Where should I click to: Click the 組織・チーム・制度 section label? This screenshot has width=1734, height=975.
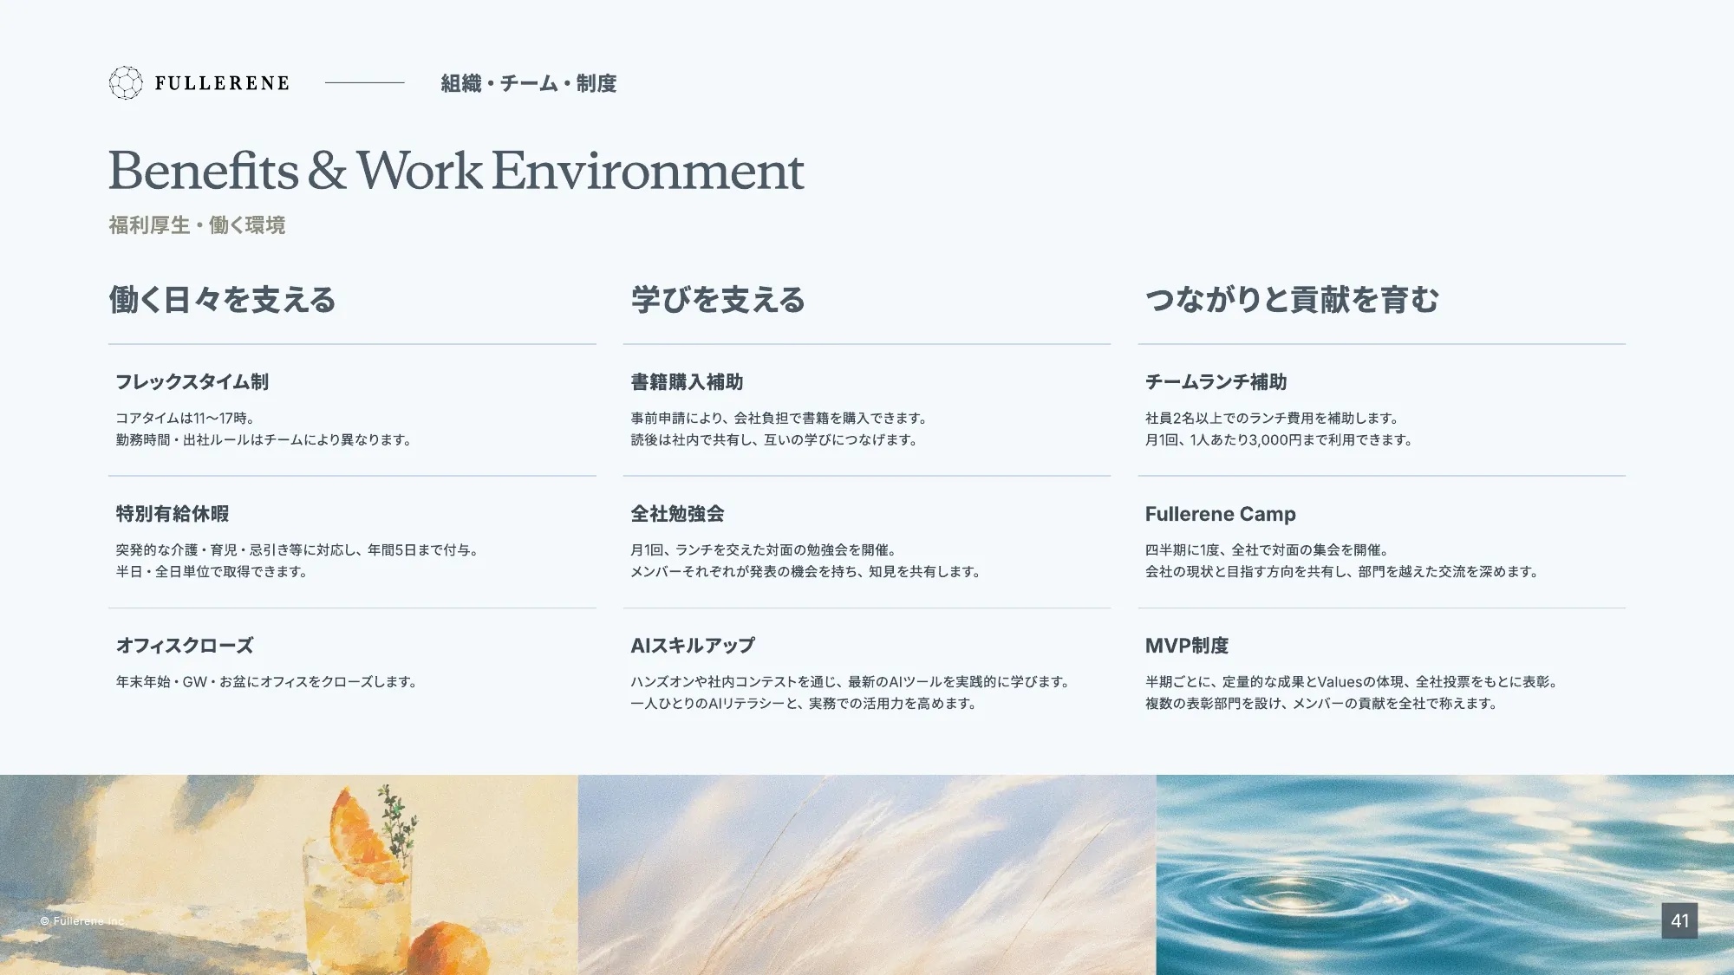click(x=529, y=83)
